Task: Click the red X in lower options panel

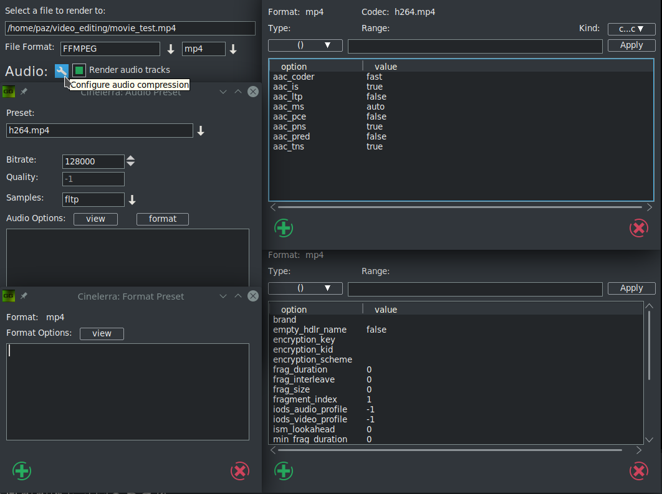Action: (x=639, y=471)
